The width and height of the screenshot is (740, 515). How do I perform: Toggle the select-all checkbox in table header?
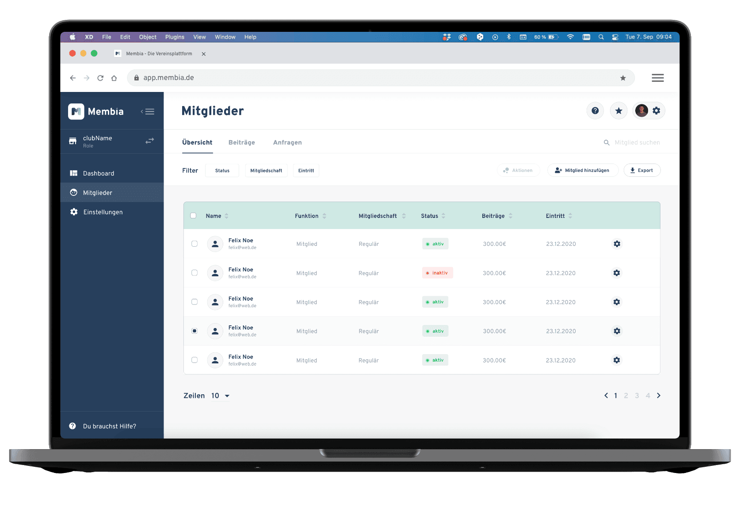pos(193,216)
